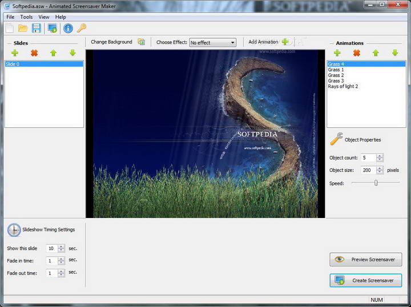411x307 pixels.
Task: Click the slide preview image
Action: tap(205, 134)
